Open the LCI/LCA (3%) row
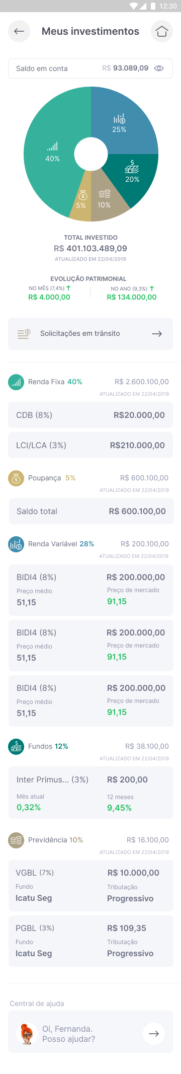This screenshot has width=181, height=1074. [90, 445]
